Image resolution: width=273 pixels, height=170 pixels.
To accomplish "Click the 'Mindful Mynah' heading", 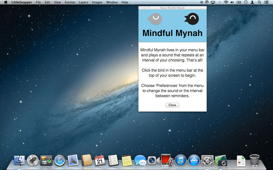I will [172, 33].
